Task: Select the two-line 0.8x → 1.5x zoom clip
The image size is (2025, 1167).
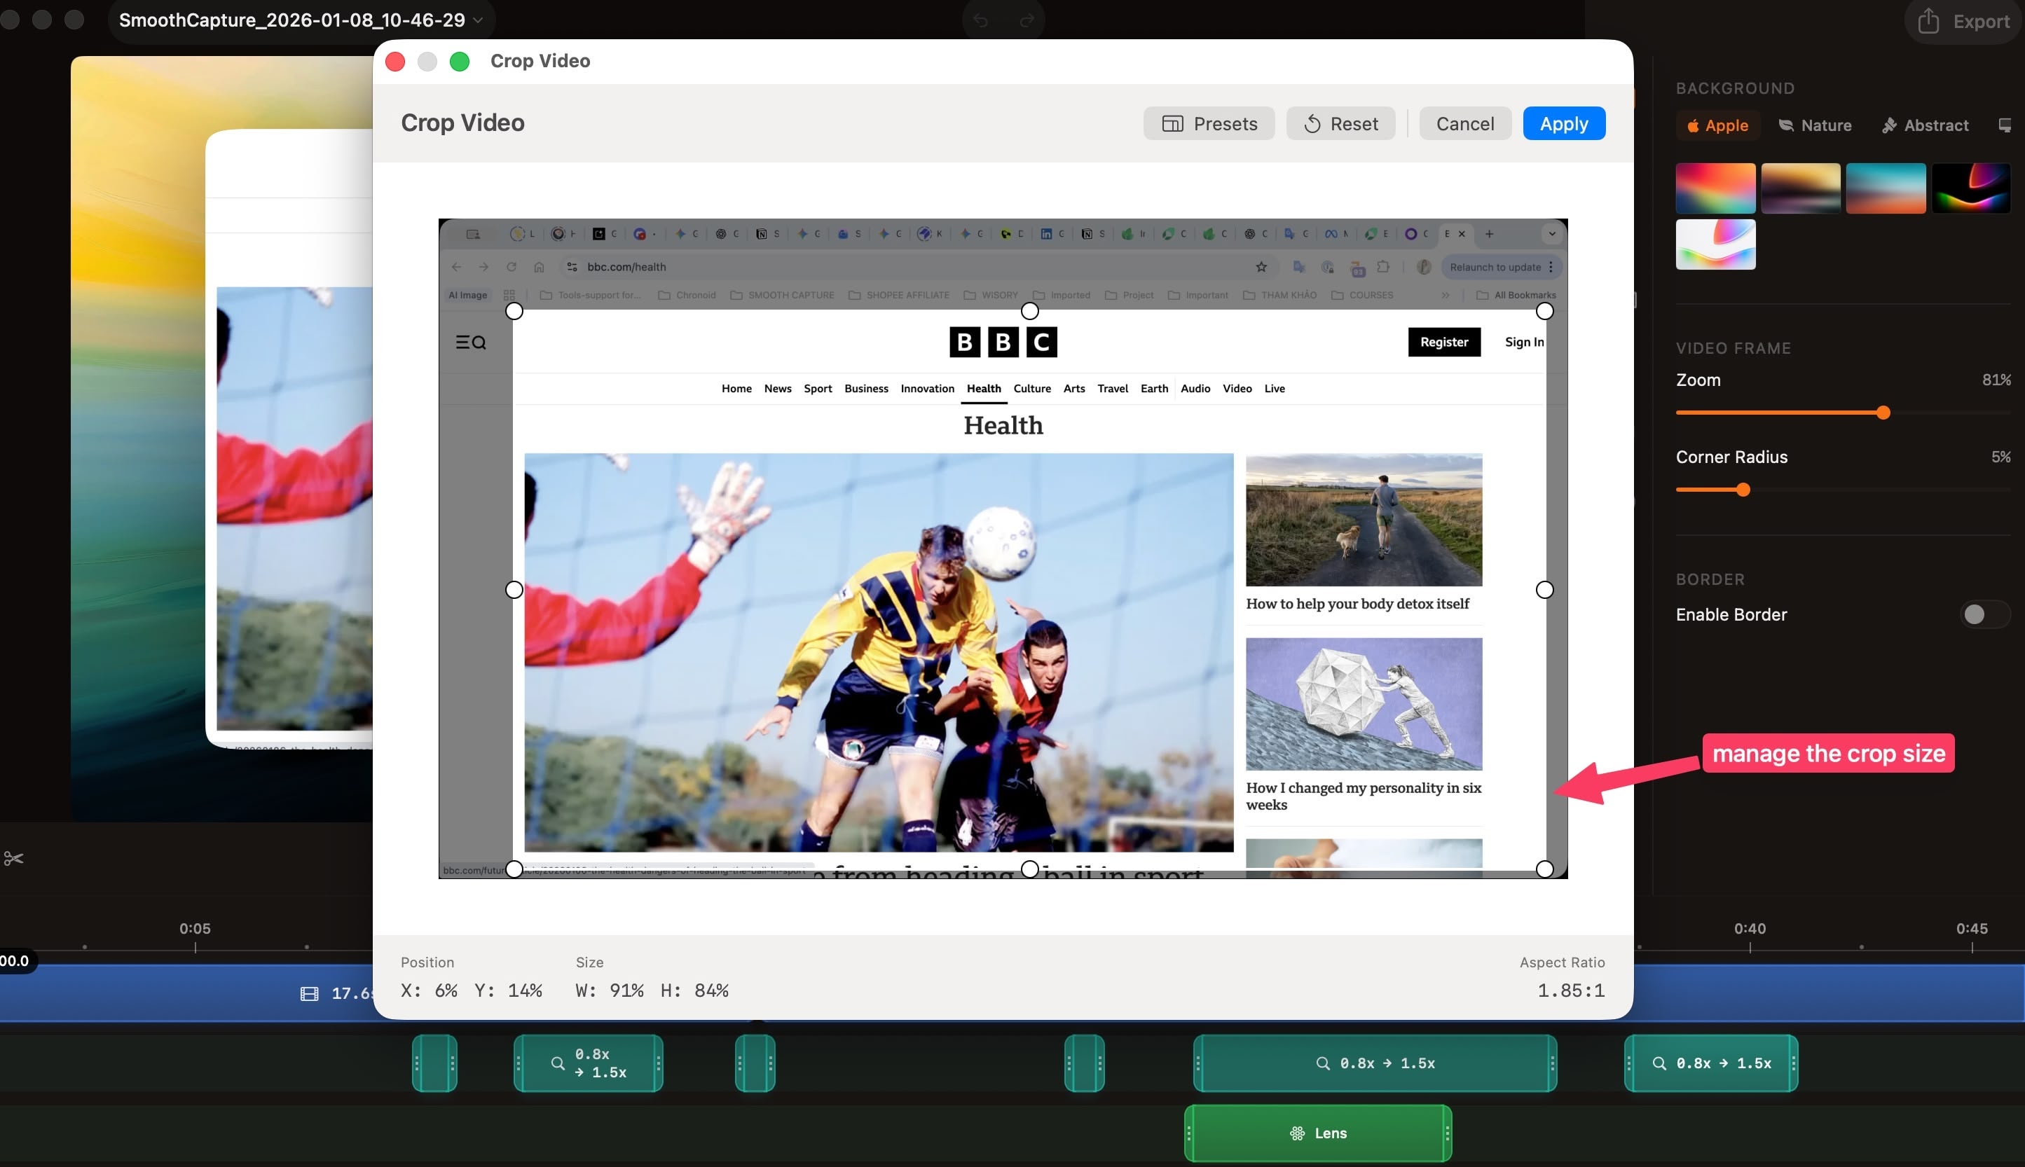Action: tap(589, 1063)
